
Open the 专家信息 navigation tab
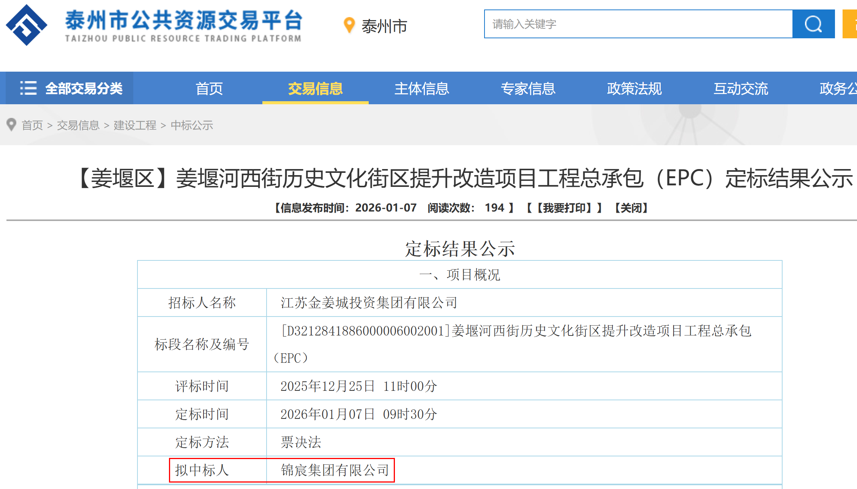528,88
